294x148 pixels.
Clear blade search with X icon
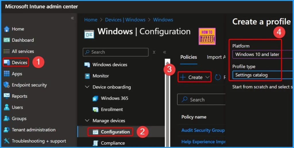click(x=154, y=52)
